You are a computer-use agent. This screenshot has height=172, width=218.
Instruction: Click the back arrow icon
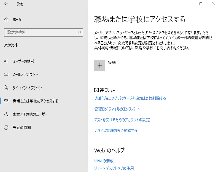(x=6, y=4)
